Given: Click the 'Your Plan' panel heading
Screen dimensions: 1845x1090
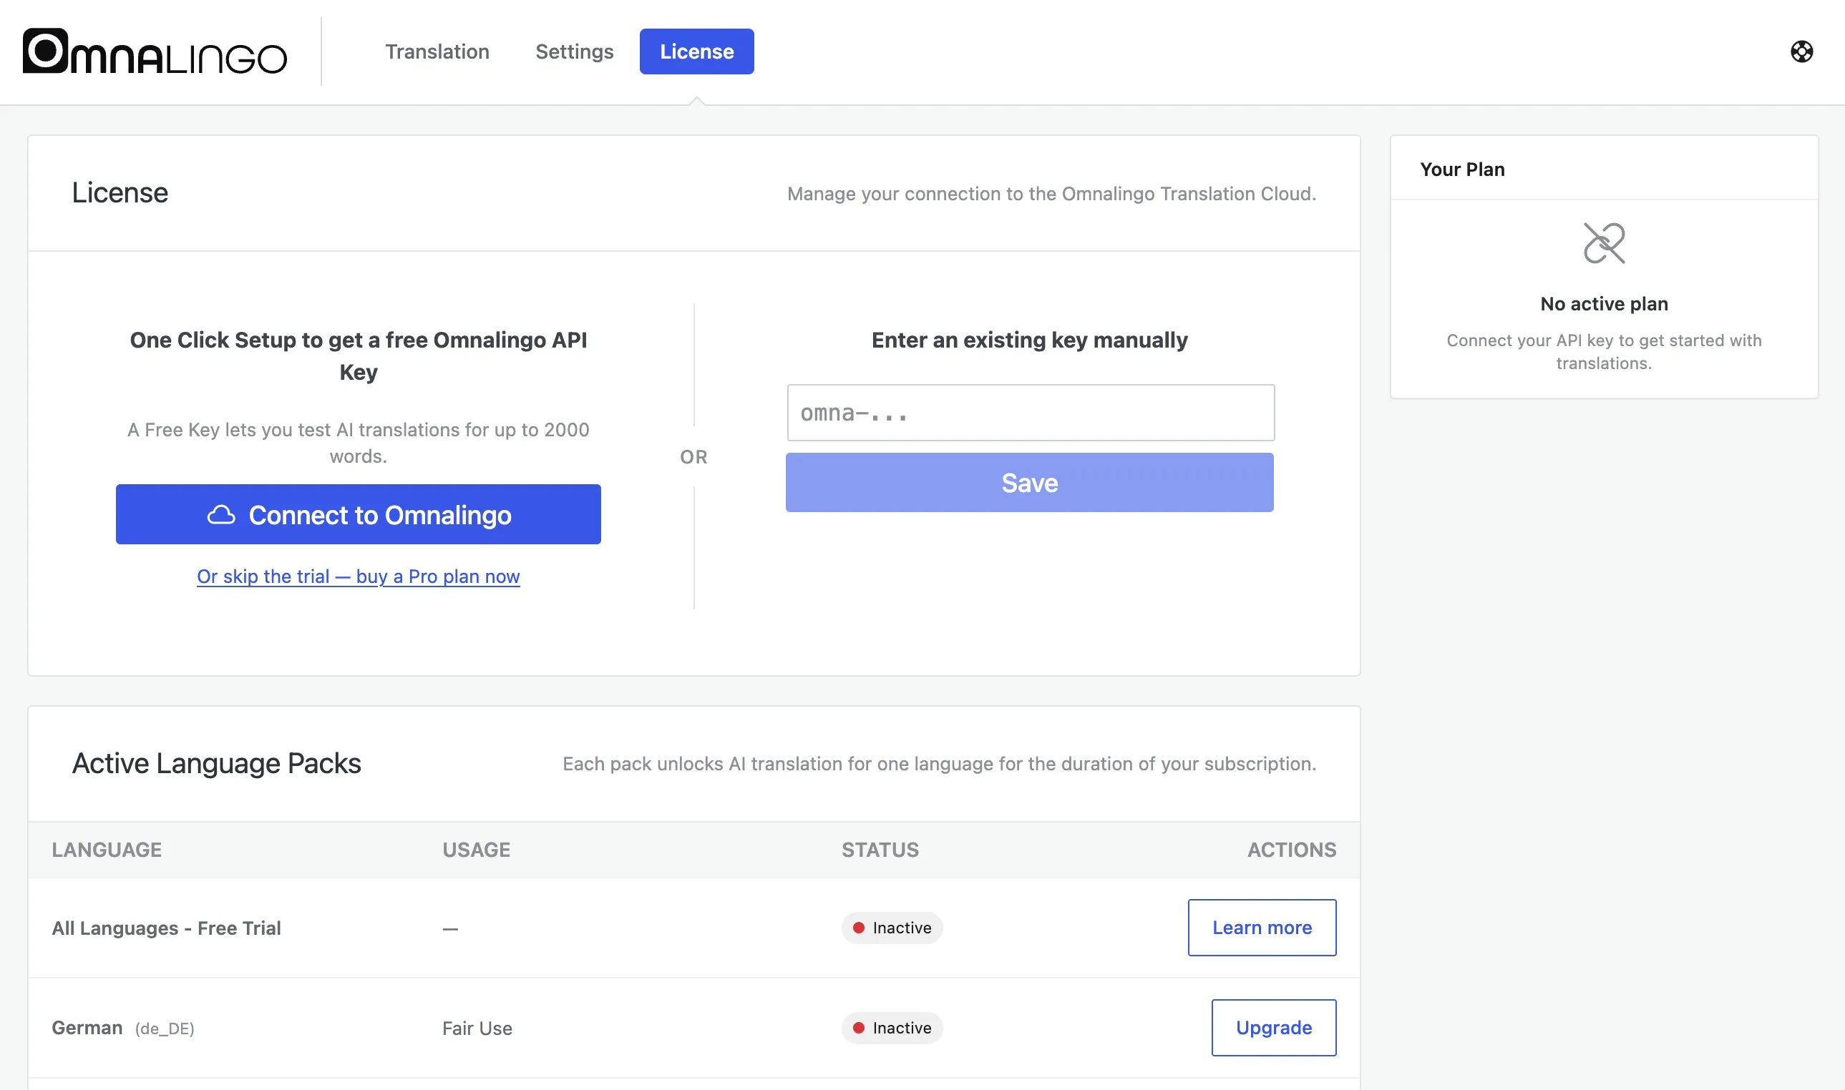Looking at the screenshot, I should [1461, 169].
